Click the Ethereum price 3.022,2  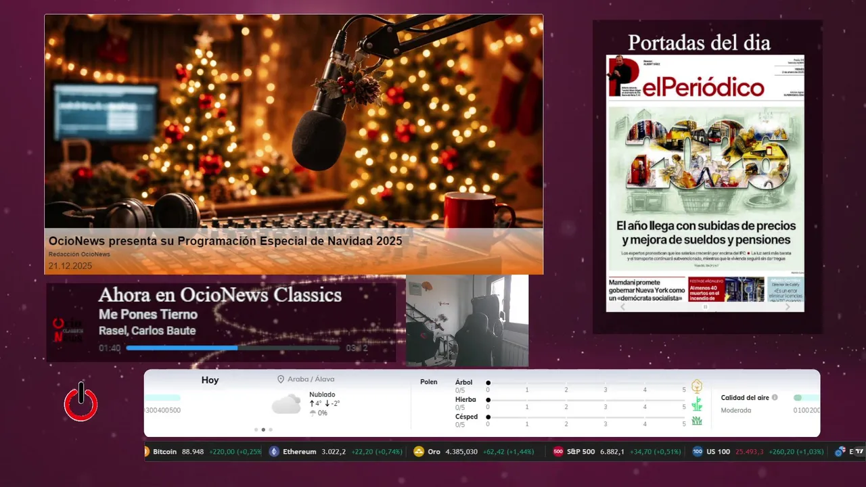pyautogui.click(x=334, y=452)
